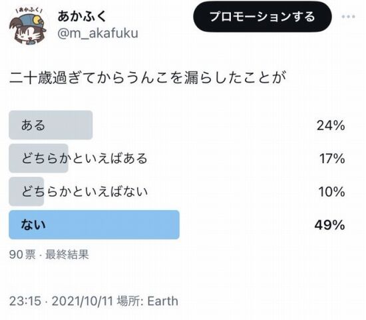Open the あかふく display name link
366x320 pixels.
(x=82, y=17)
